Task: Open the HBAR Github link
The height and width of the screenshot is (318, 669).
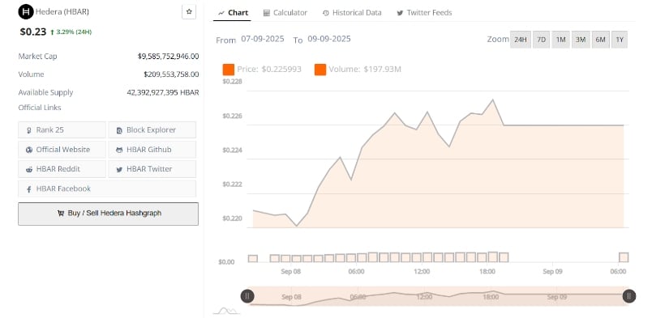Action: 152,150
